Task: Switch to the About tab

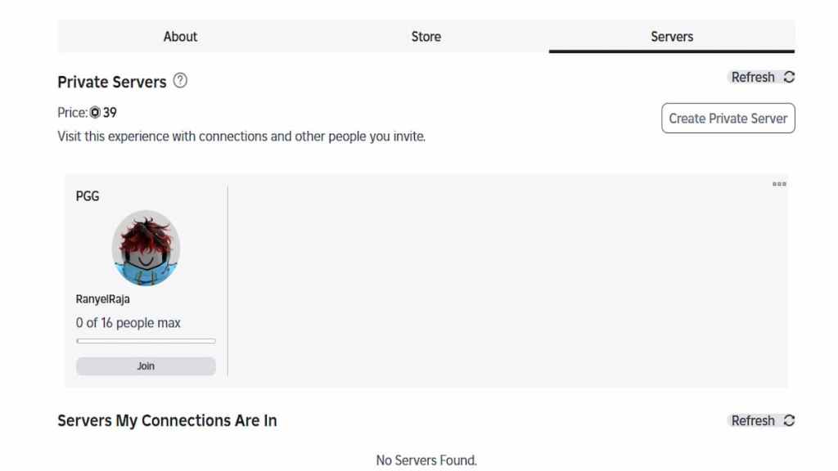Action: (179, 36)
